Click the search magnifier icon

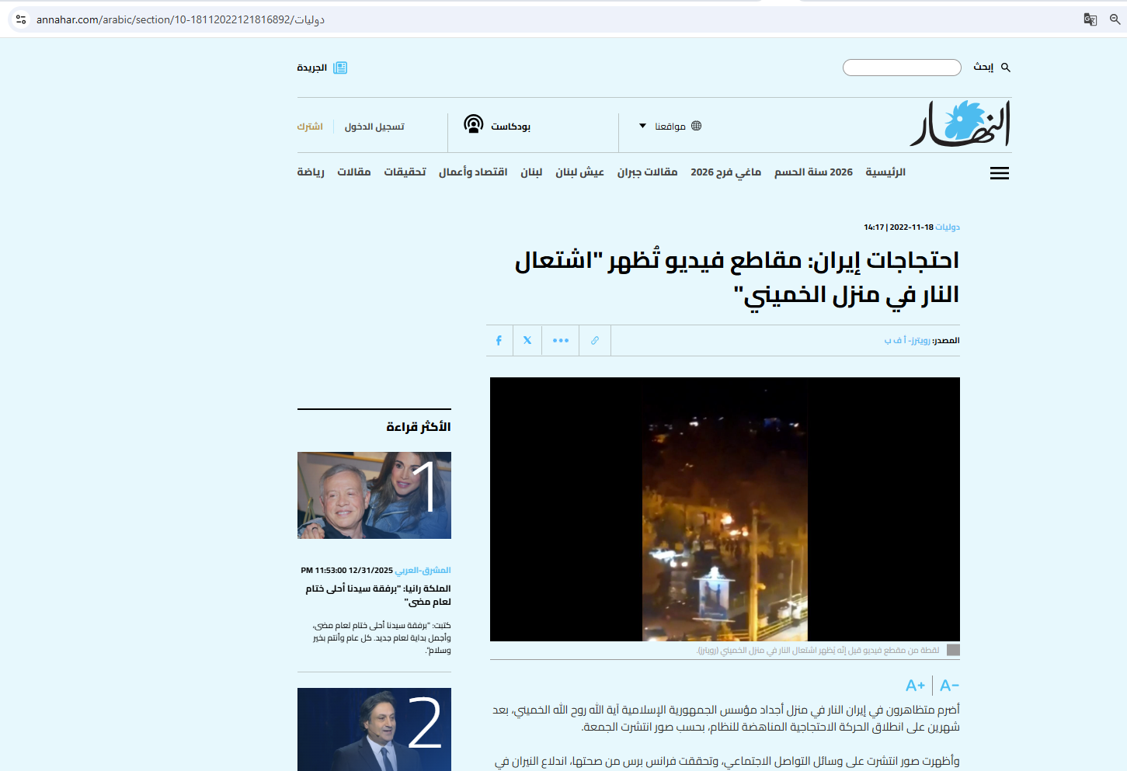[x=1006, y=68]
